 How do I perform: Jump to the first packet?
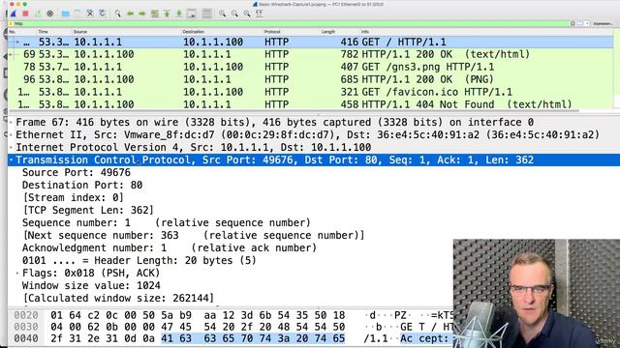167,14
